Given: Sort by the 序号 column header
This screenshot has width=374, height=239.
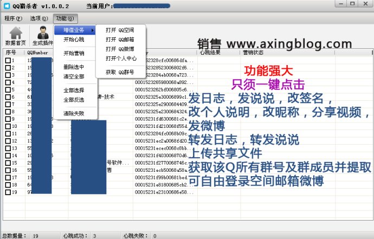Looking at the screenshot, I should coord(14,53).
